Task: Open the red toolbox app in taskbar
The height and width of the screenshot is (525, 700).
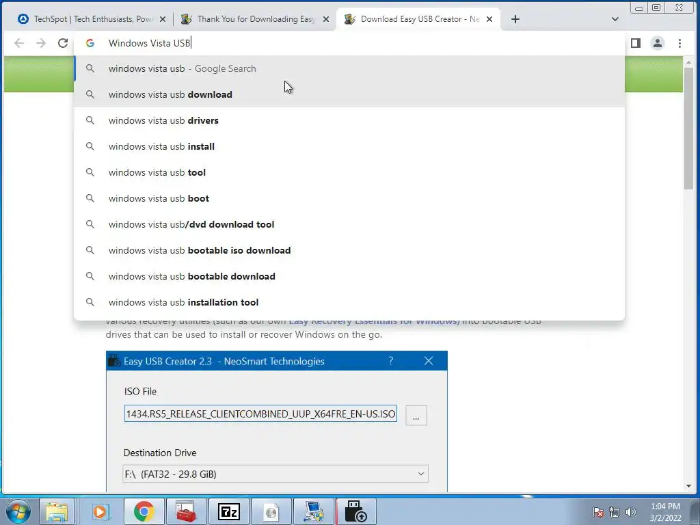Action: [x=186, y=511]
